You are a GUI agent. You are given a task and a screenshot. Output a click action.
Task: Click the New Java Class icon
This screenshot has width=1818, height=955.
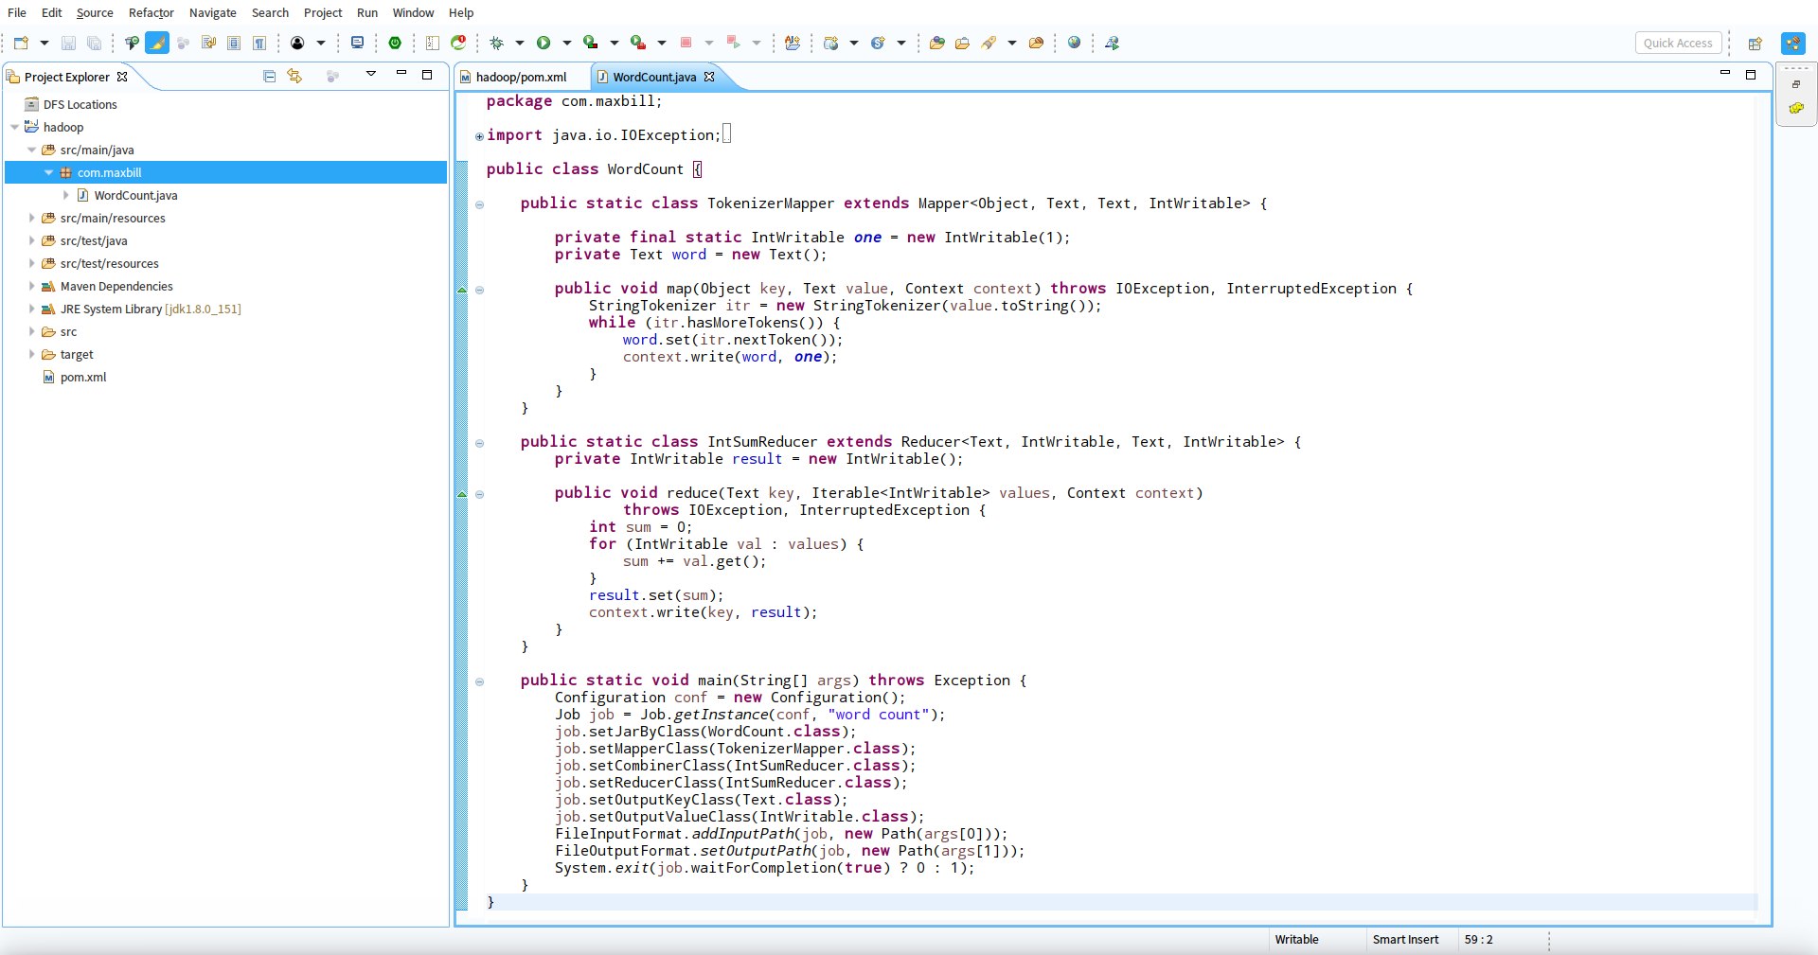878,43
